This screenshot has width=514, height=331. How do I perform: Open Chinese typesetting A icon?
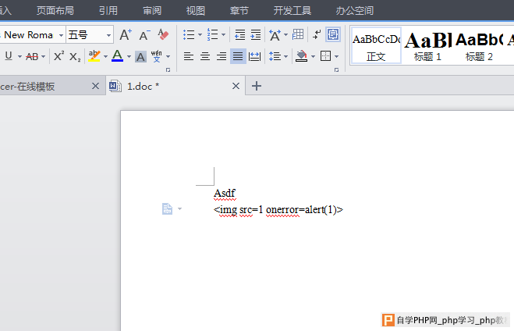point(275,35)
